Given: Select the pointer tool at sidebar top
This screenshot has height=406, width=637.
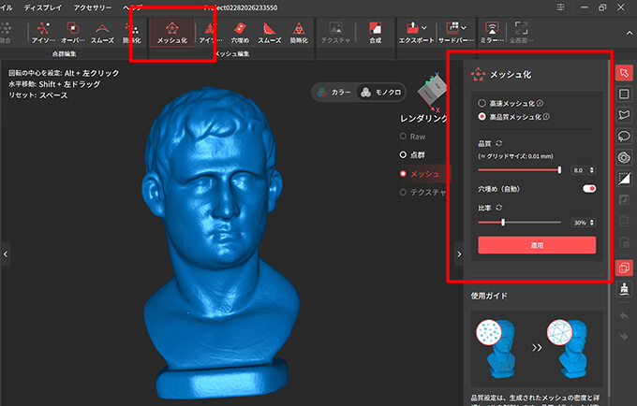Looking at the screenshot, I should (x=624, y=73).
